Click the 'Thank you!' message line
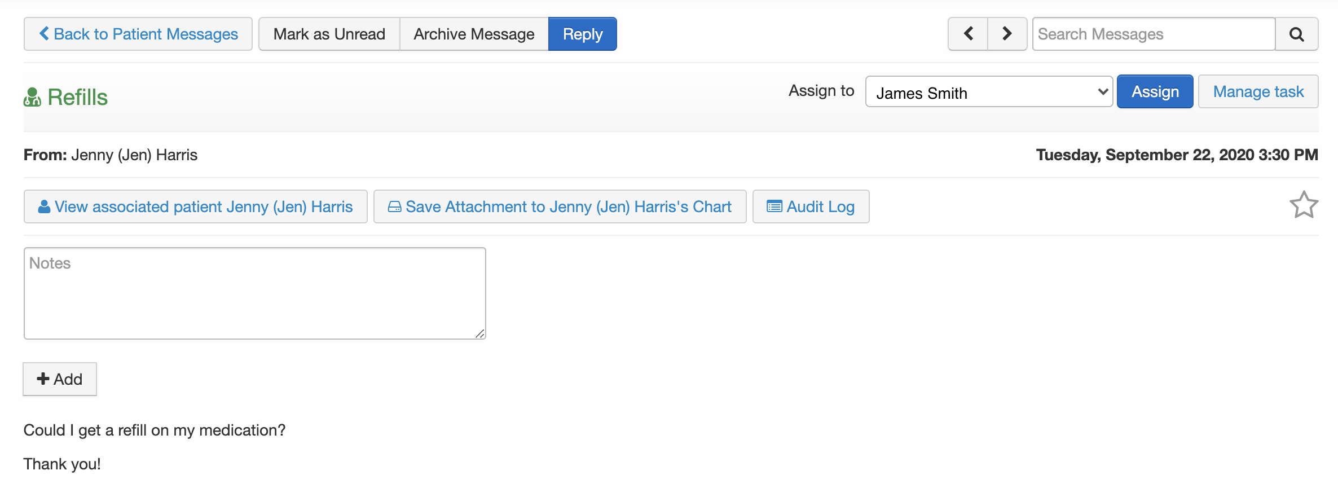1338x501 pixels. [62, 464]
